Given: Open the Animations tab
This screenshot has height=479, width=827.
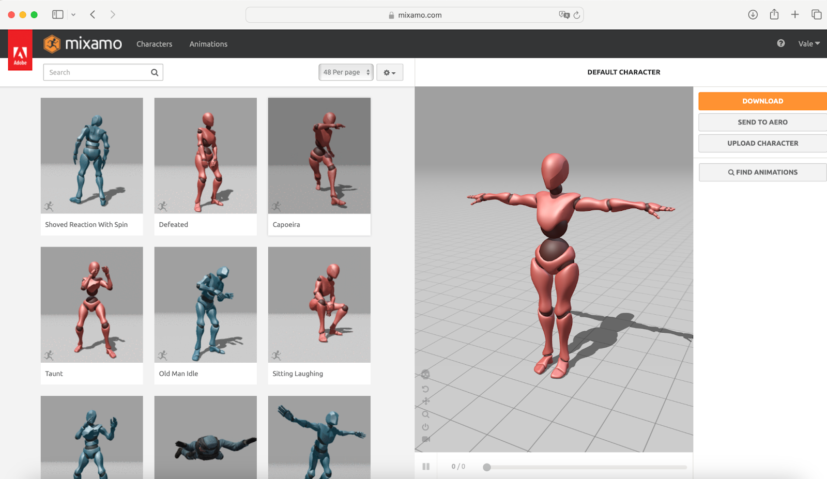Looking at the screenshot, I should point(208,44).
